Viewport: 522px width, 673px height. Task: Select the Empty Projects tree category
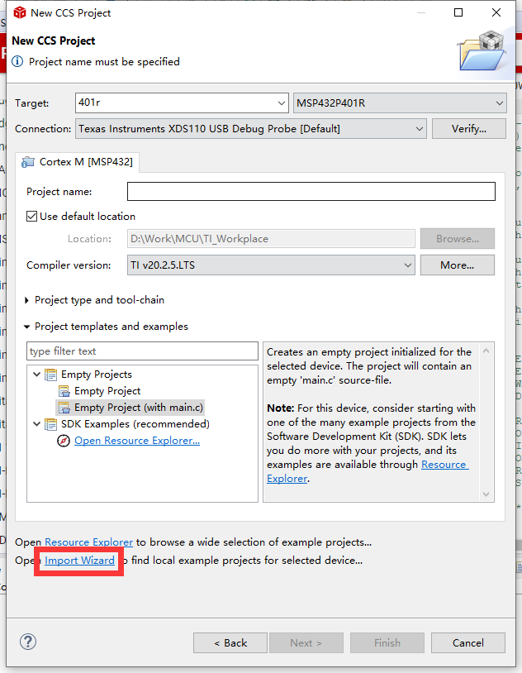(x=97, y=375)
